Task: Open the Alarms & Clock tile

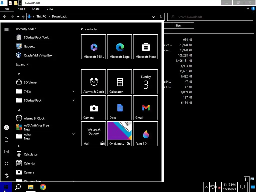Action: tap(93, 82)
